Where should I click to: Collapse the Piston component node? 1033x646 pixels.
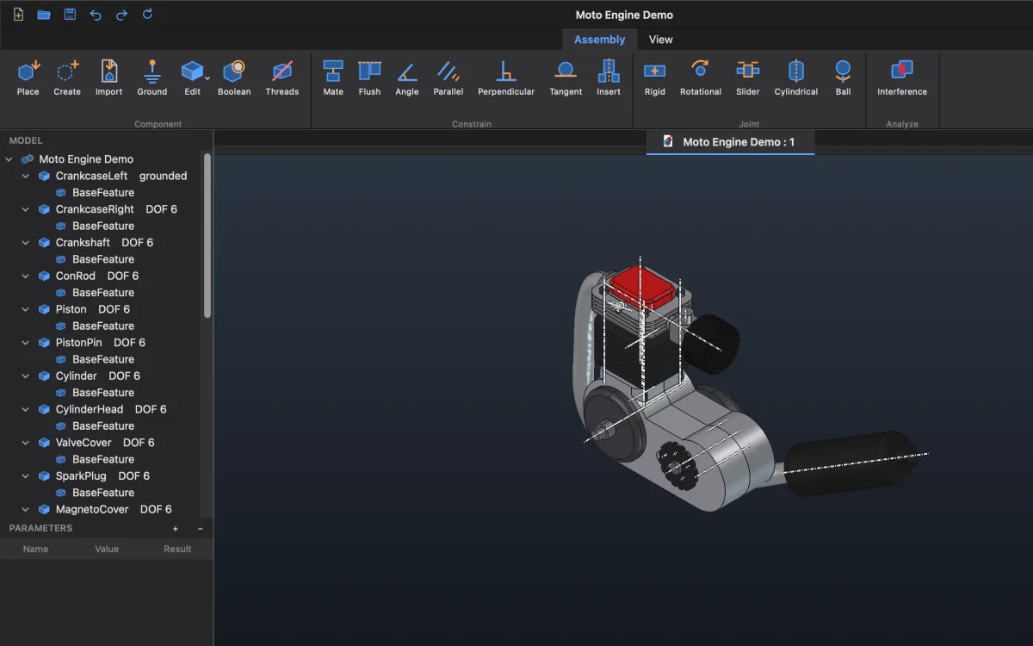pyautogui.click(x=26, y=309)
